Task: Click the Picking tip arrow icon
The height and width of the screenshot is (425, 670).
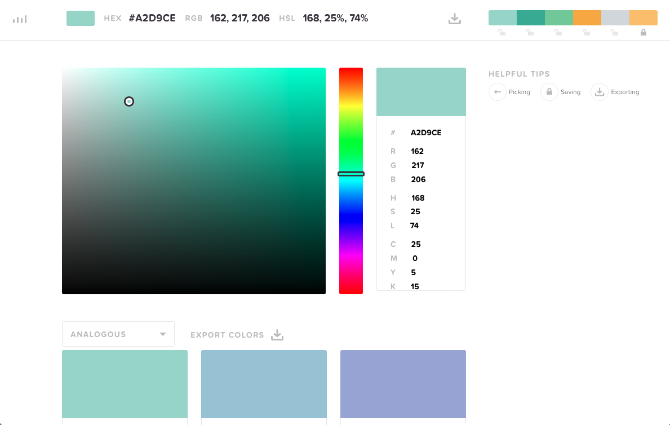Action: [x=498, y=92]
